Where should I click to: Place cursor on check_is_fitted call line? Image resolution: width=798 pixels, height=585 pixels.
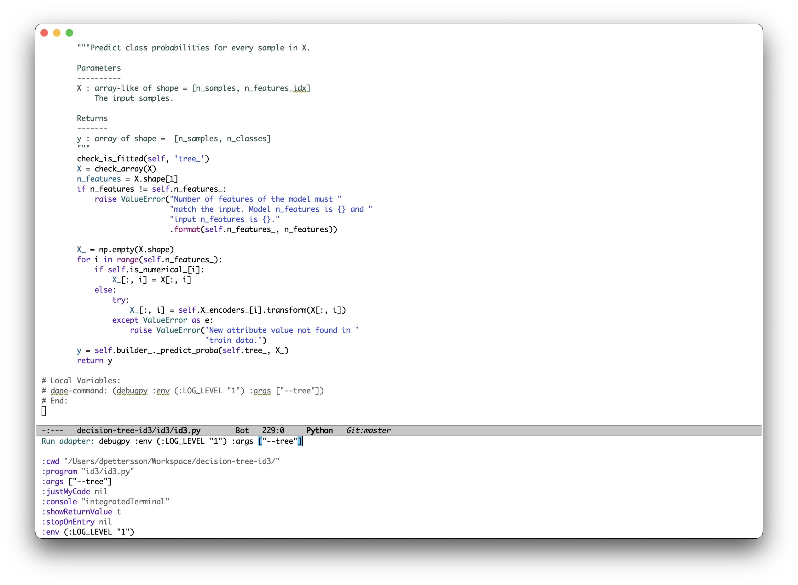(143, 159)
